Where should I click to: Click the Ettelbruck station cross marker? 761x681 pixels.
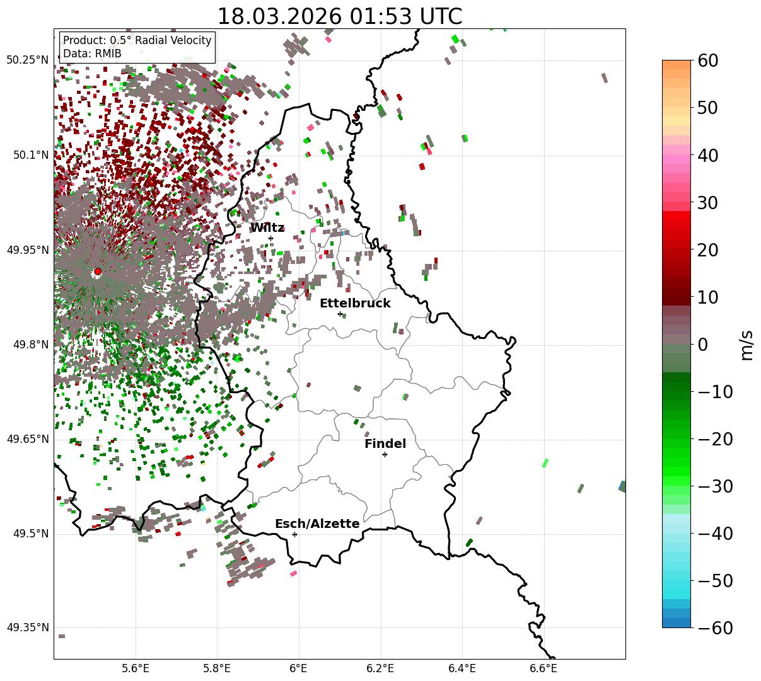click(x=340, y=314)
